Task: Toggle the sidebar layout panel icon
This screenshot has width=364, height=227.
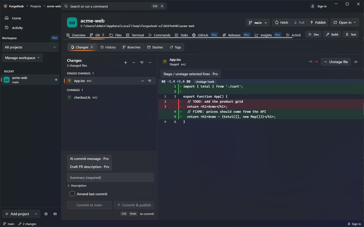Action: [x=55, y=214]
